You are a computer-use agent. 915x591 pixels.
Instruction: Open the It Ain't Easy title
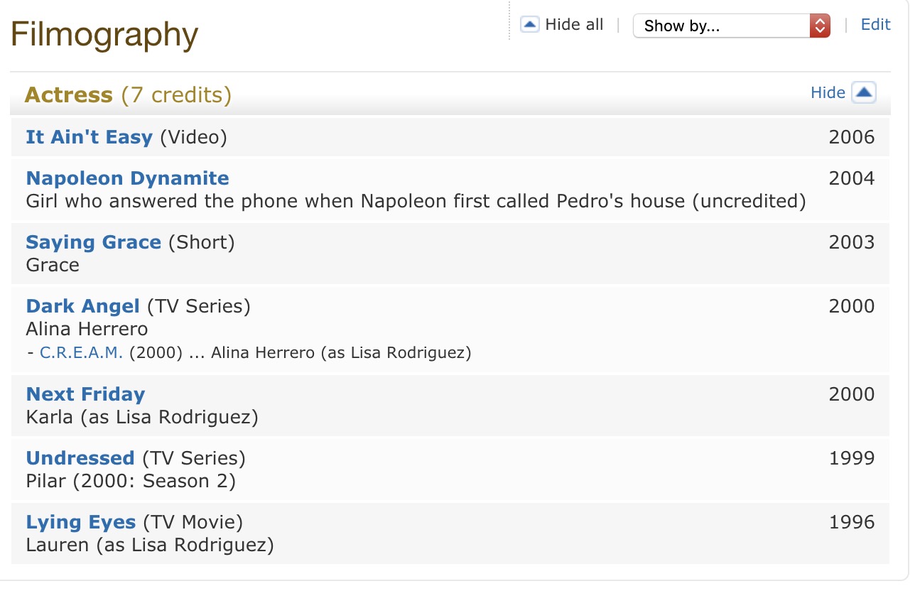pyautogui.click(x=90, y=137)
